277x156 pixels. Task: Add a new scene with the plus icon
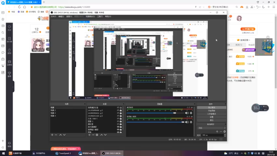(52, 135)
